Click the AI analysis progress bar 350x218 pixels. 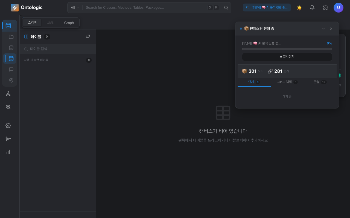click(x=287, y=49)
